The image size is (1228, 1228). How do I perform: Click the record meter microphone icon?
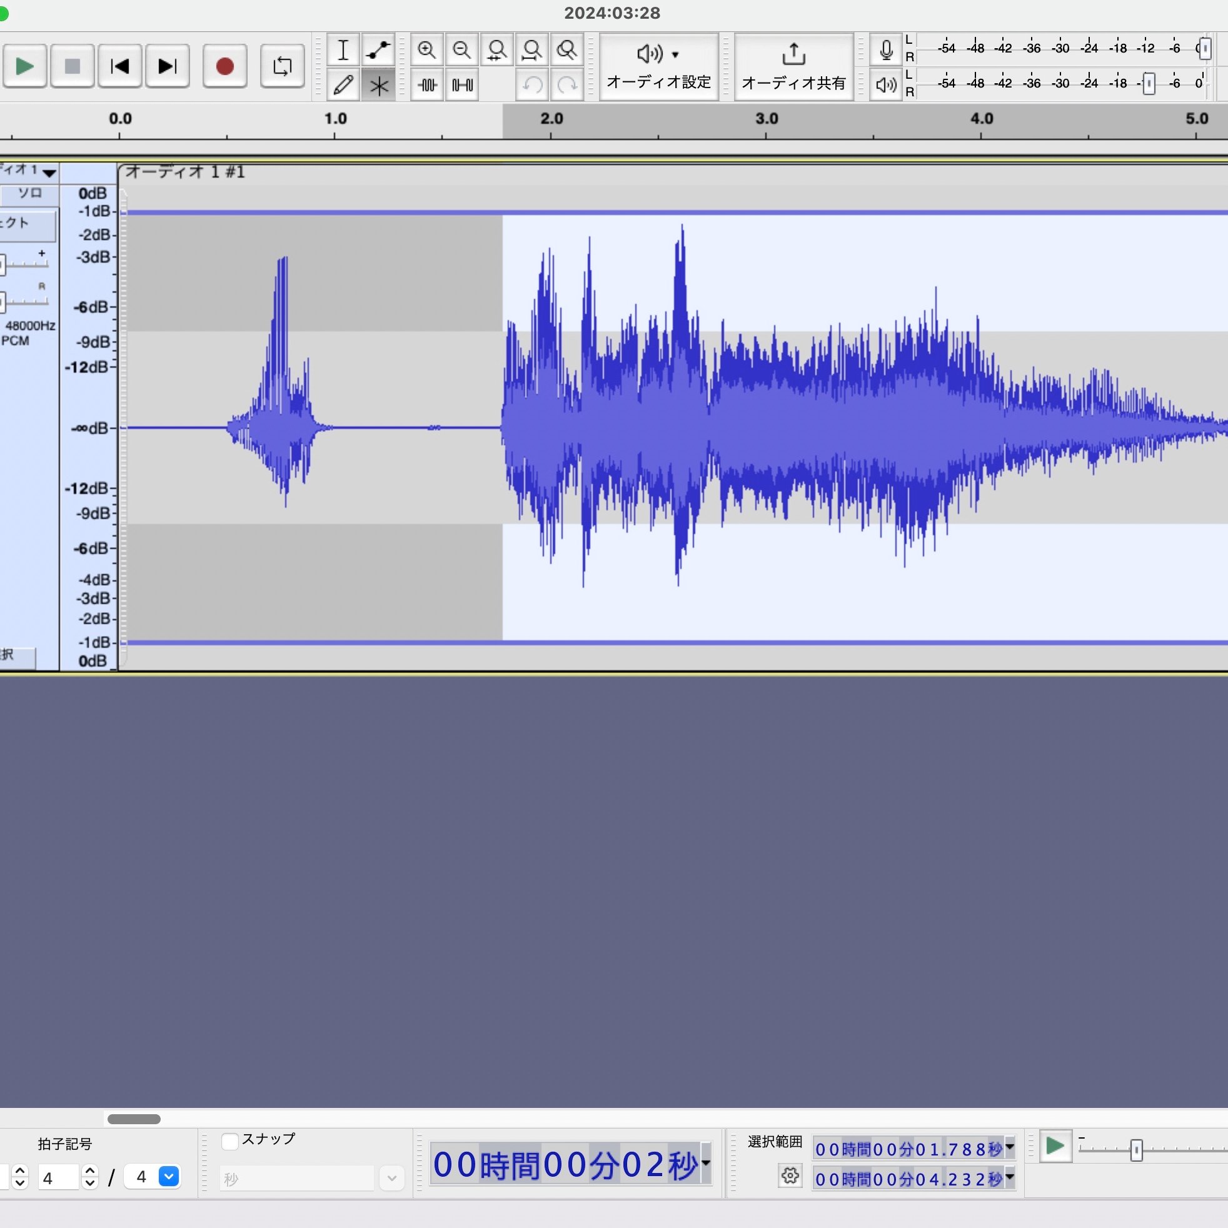(x=886, y=50)
